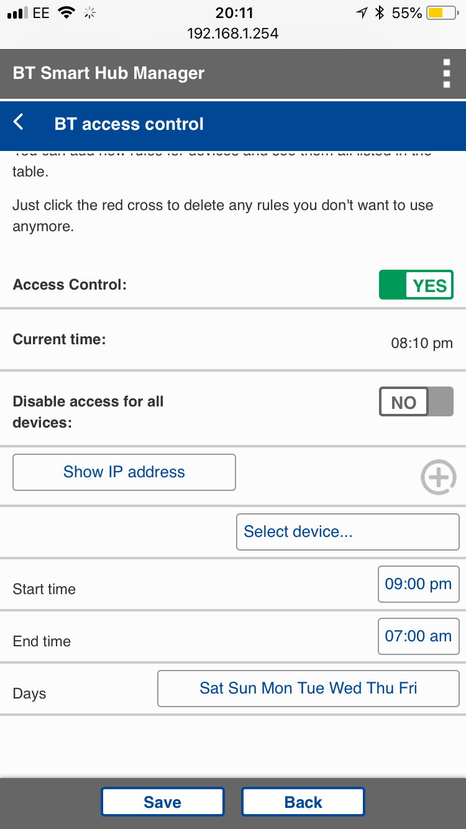
Task: Tap the cellular signal bars icon
Action: 18,13
